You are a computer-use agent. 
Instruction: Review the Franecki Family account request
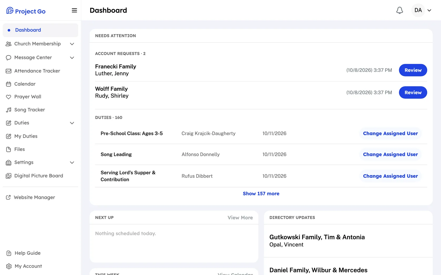[x=413, y=70]
